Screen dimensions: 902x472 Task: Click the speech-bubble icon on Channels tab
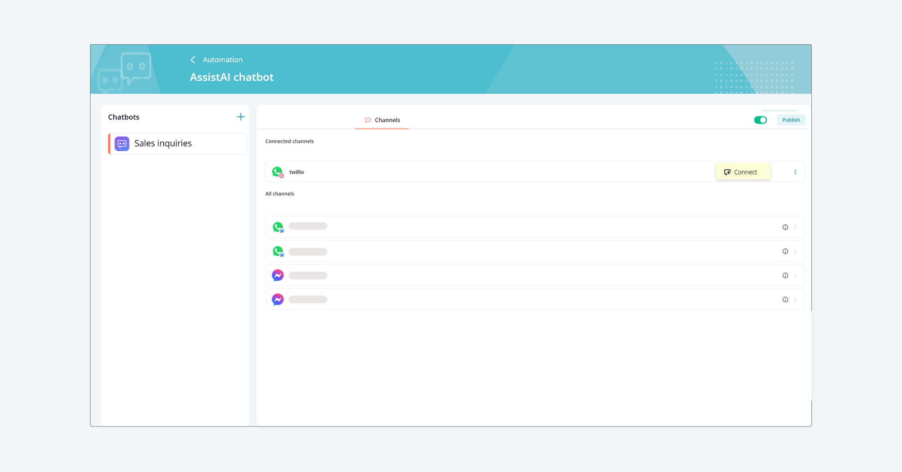368,120
